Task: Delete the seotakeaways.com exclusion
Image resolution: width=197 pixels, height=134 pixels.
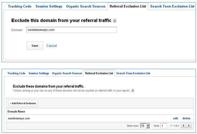Action: click(186, 118)
